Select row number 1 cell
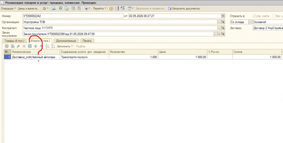Screen dimensions: 283x143 pos(7,57)
